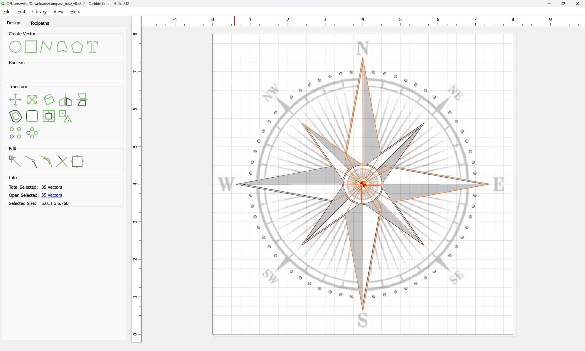Screen dimensions: 585x351
Task: Click the 35 Vectors open-selected link
Action: 52,195
